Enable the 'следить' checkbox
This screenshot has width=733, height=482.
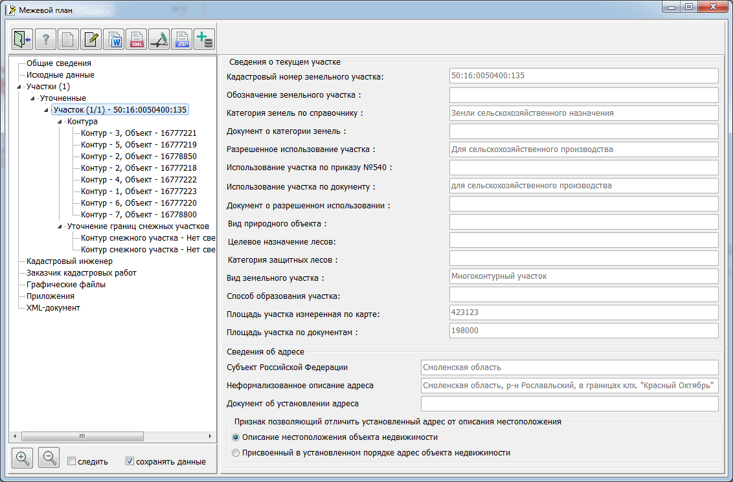(72, 462)
